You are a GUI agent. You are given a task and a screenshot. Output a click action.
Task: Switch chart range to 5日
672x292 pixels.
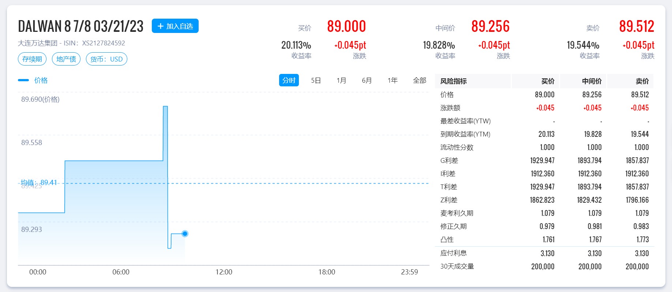pos(316,80)
